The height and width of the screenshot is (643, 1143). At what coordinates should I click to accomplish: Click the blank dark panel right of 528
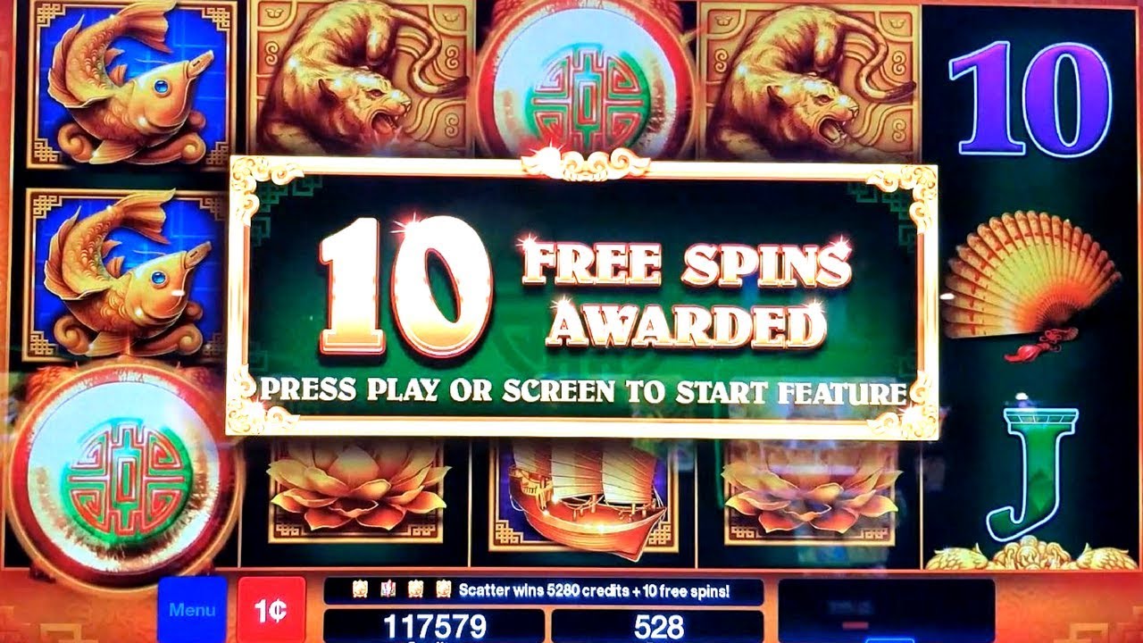tap(887, 611)
